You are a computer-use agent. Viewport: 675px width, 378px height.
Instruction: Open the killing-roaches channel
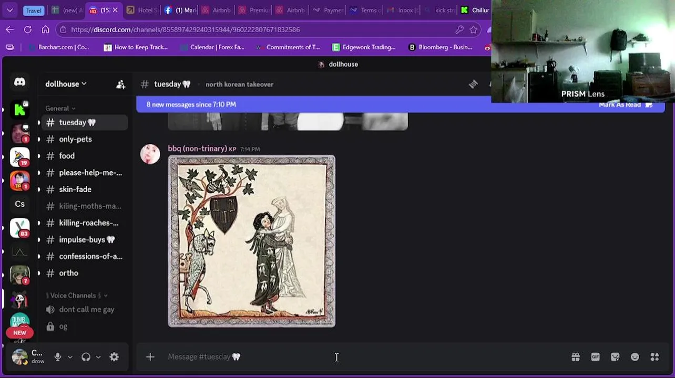(x=83, y=223)
